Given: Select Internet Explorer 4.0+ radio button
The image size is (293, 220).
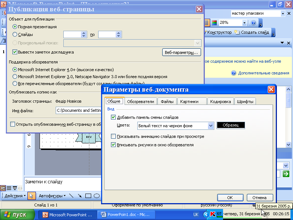Looking at the screenshot, I should pyautogui.click(x=15, y=70).
